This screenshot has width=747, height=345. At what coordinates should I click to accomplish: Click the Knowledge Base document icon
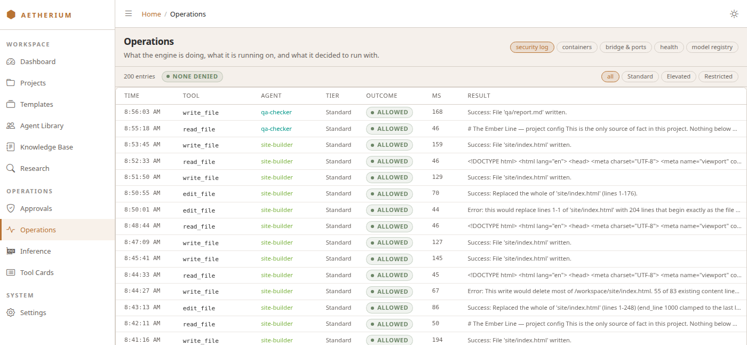tap(11, 147)
